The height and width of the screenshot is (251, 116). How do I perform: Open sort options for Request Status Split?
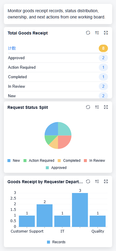click(97, 107)
